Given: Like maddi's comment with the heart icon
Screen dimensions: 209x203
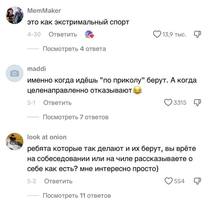Looking at the screenshot, I should tap(169, 103).
